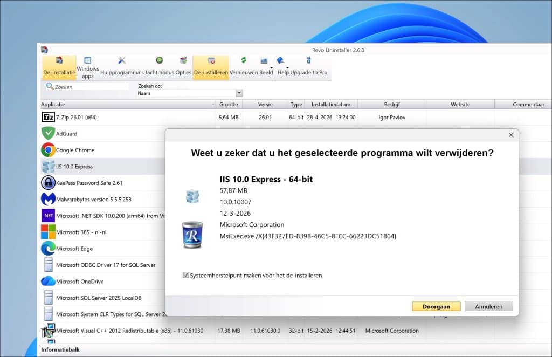Select the SQL Server 2025 LocalDB icon

tap(48, 298)
